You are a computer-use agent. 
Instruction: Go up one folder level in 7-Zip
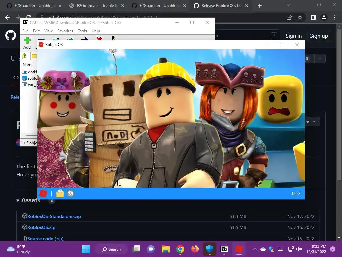[x=24, y=56]
